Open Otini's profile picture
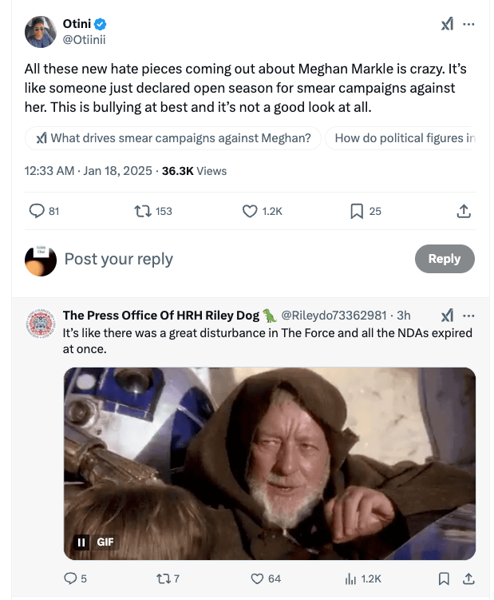494x600 pixels. (x=40, y=32)
